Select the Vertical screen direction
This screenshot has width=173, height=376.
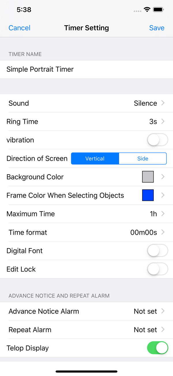coord(95,159)
